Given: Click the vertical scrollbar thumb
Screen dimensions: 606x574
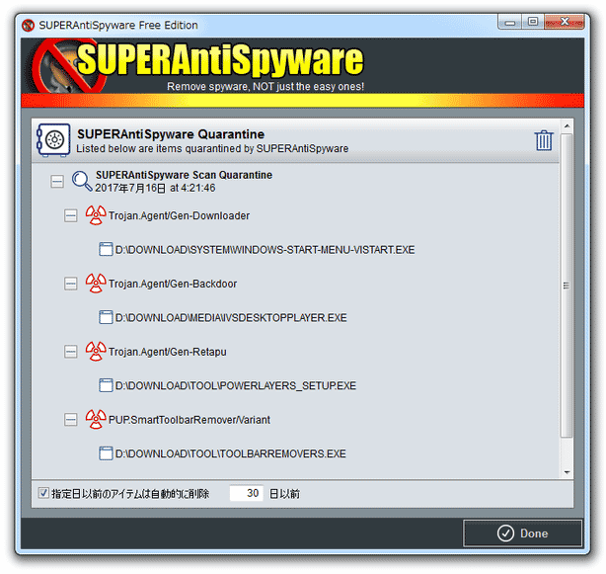Looking at the screenshot, I should (x=567, y=286).
